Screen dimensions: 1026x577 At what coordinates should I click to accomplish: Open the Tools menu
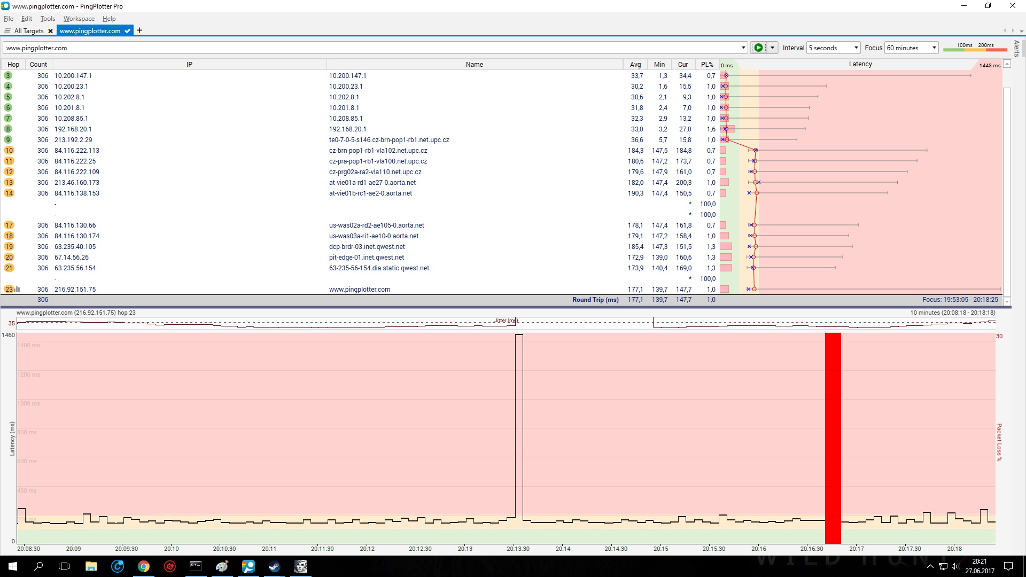pos(48,19)
